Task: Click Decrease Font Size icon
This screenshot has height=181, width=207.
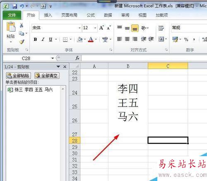Action: coord(109,28)
